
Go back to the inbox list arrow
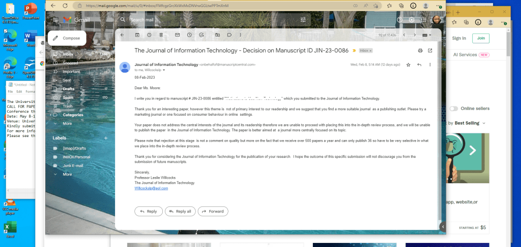(x=122, y=35)
